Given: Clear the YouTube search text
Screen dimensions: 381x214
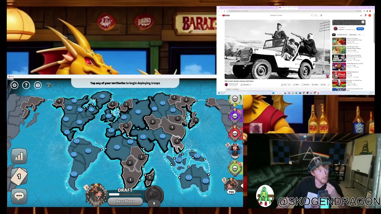Looking at the screenshot, I should click(x=312, y=15).
